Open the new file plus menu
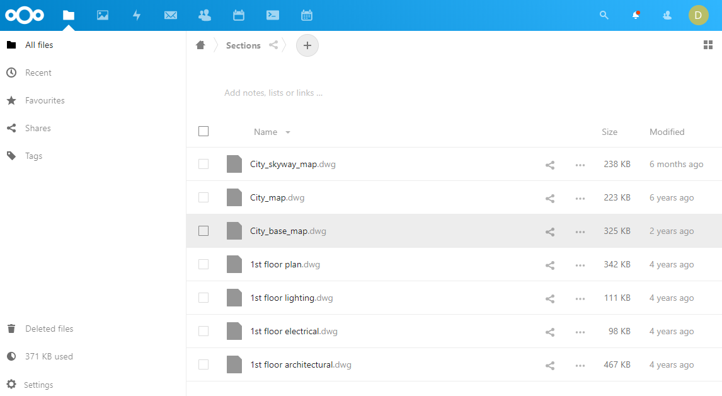The width and height of the screenshot is (722, 396). pyautogui.click(x=307, y=45)
